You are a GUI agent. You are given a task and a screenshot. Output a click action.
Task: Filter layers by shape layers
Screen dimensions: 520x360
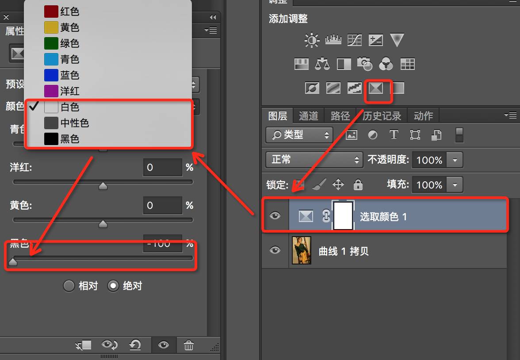pyautogui.click(x=415, y=135)
